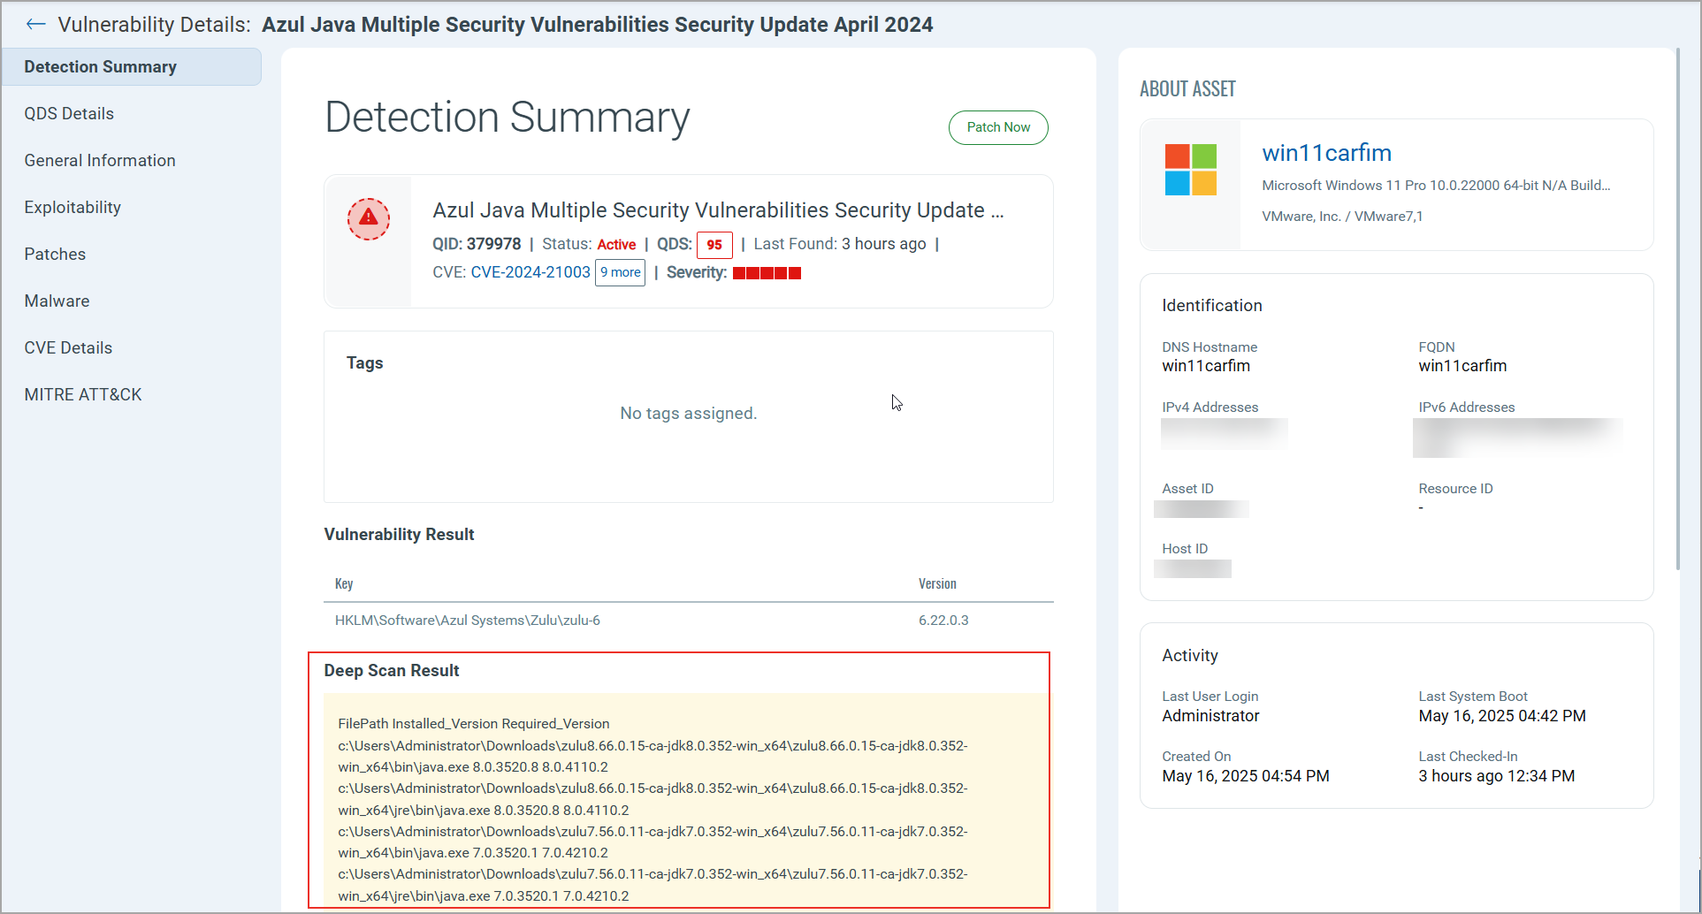Click the ABOUT ASSET heading

1187,89
